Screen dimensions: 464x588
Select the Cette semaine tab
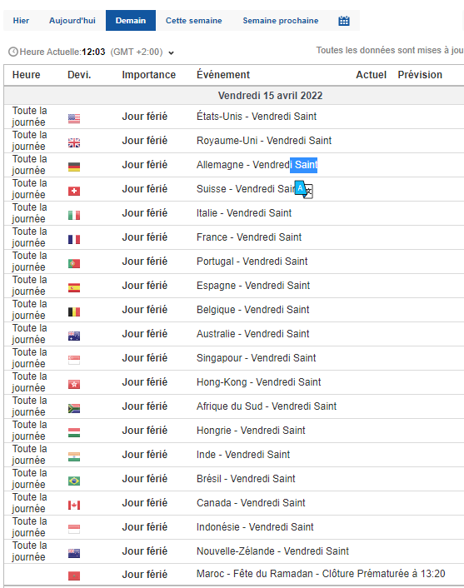193,21
